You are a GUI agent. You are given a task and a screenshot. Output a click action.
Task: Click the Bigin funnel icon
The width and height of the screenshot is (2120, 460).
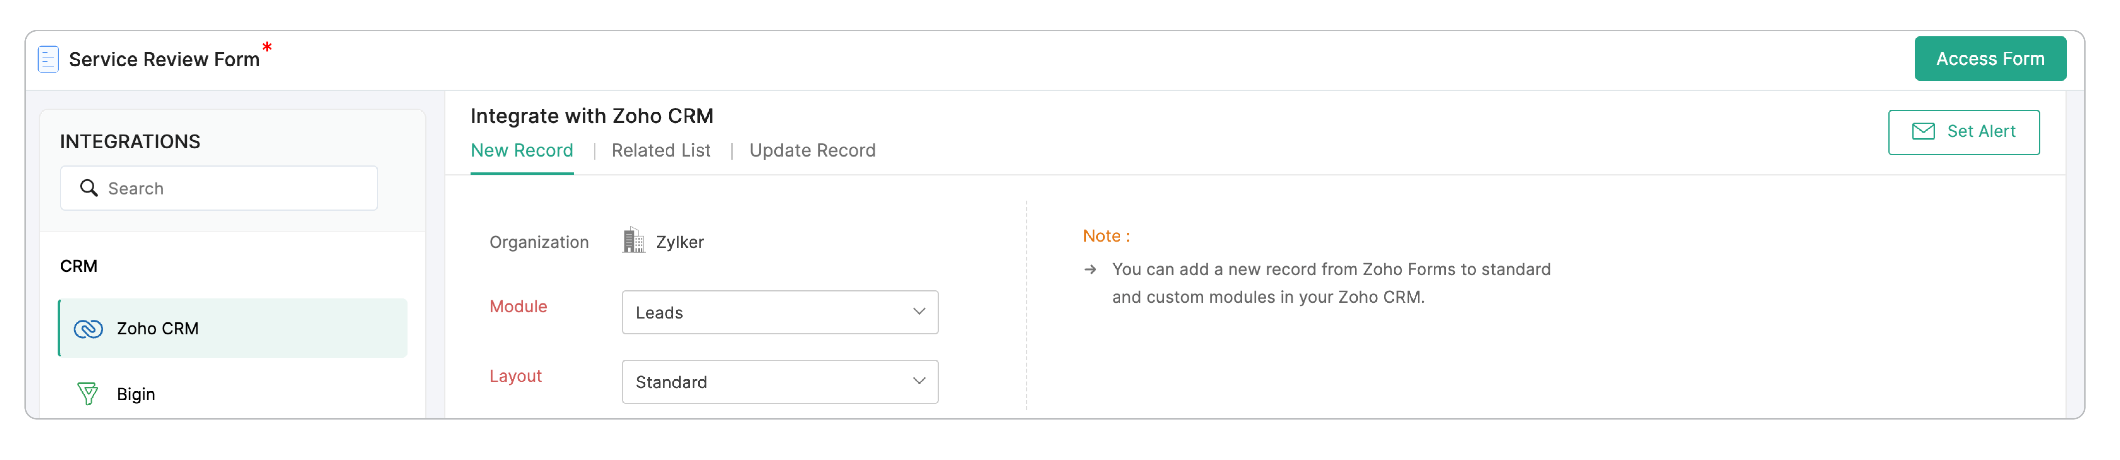point(88,394)
